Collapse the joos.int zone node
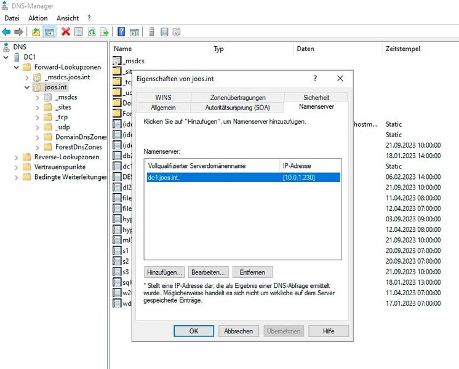459x369 pixels. (27, 87)
